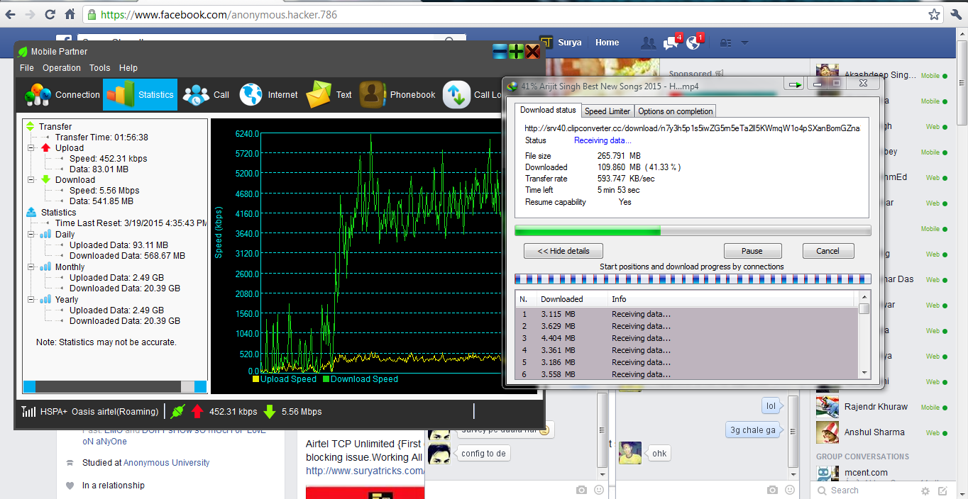Viewport: 968px width, 499px height.
Task: Open the Call section in Mobile Partner
Action: tap(207, 94)
